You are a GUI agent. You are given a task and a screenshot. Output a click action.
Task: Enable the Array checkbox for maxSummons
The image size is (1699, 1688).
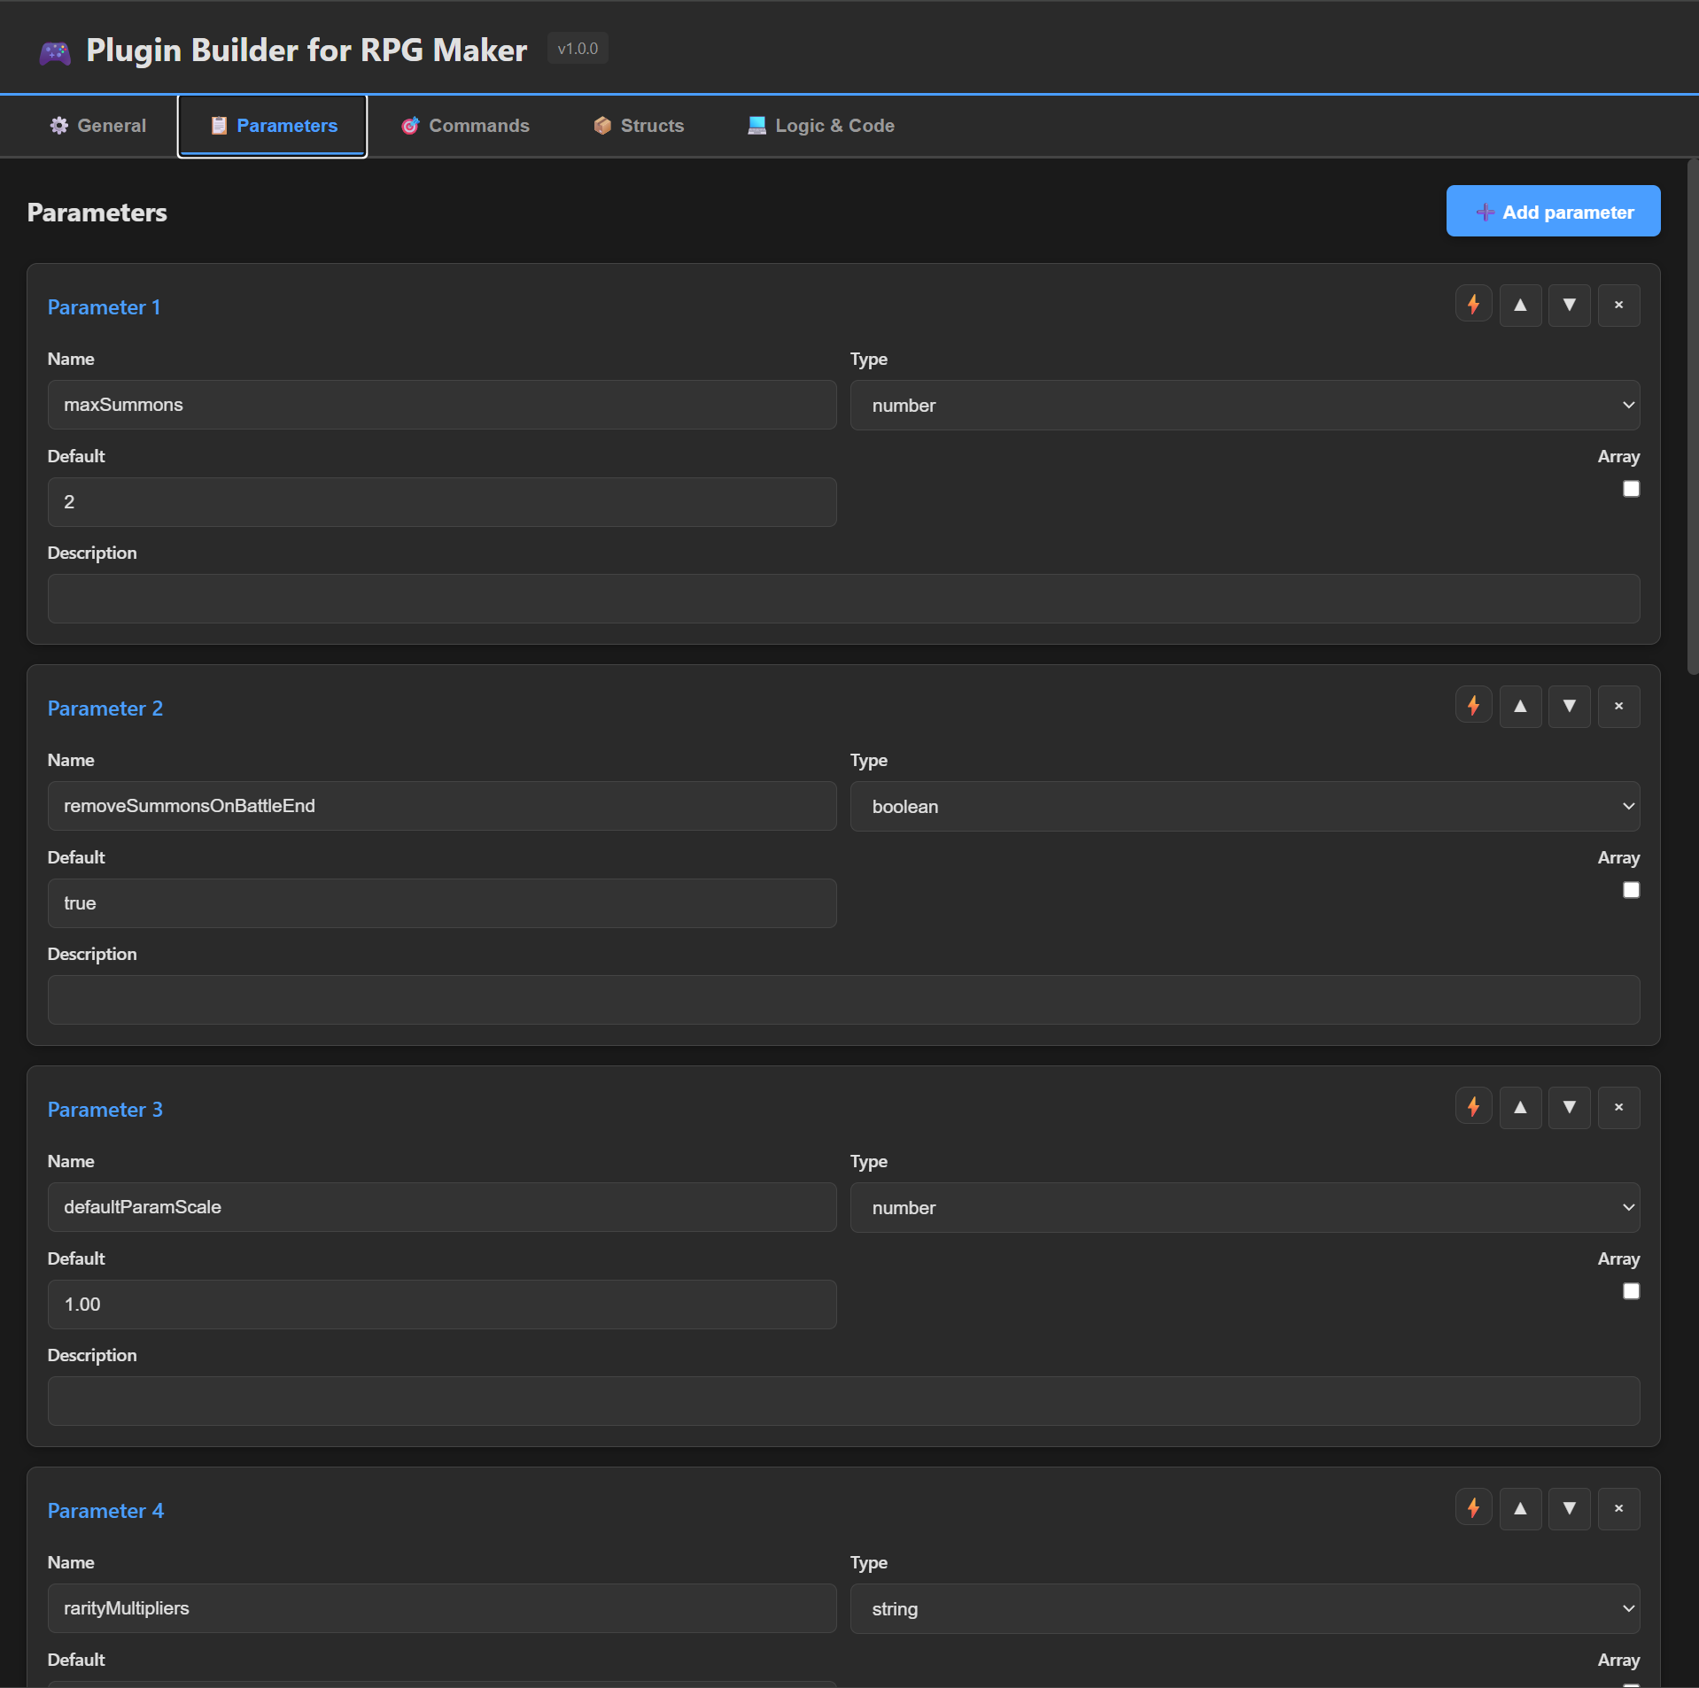[1631, 489]
